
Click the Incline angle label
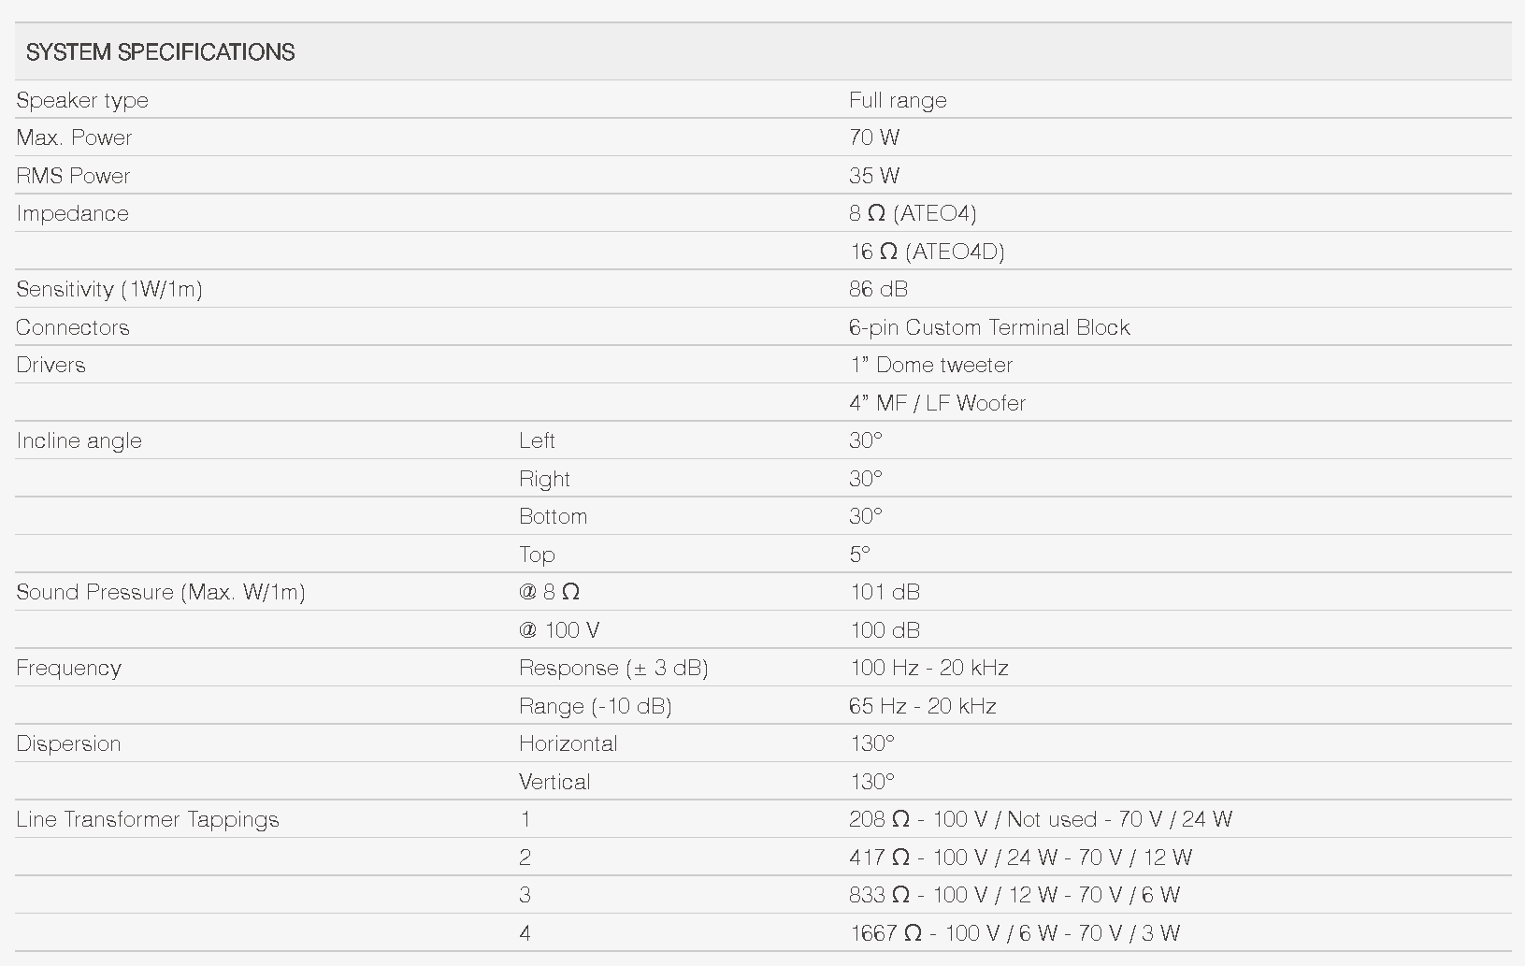79,440
